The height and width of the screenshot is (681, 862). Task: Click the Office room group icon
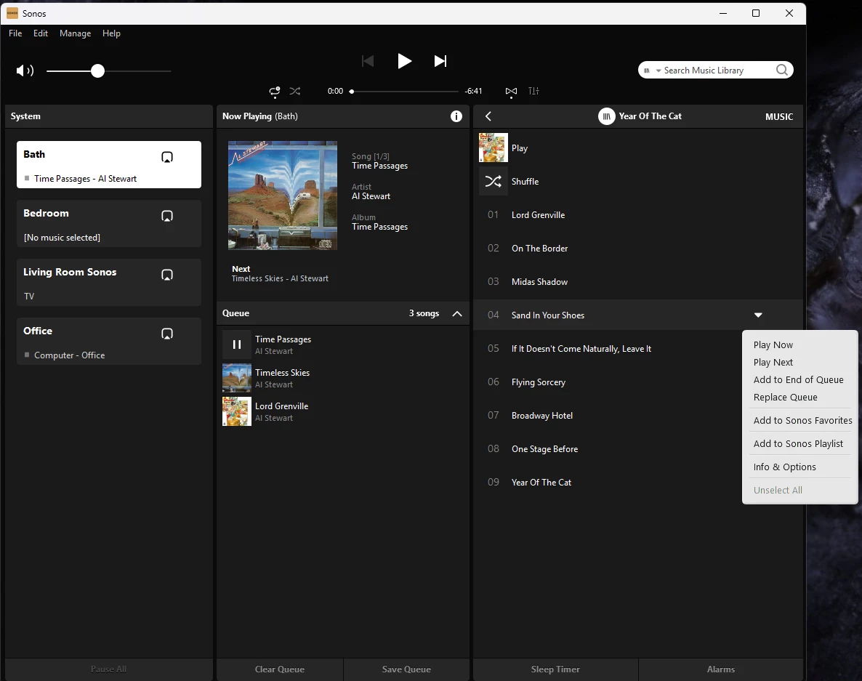pos(167,334)
